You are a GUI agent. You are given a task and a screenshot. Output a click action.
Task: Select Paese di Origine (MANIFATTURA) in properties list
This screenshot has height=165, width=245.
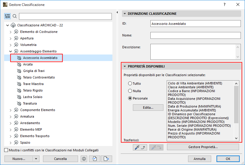pyautogui.click(x=192, y=129)
